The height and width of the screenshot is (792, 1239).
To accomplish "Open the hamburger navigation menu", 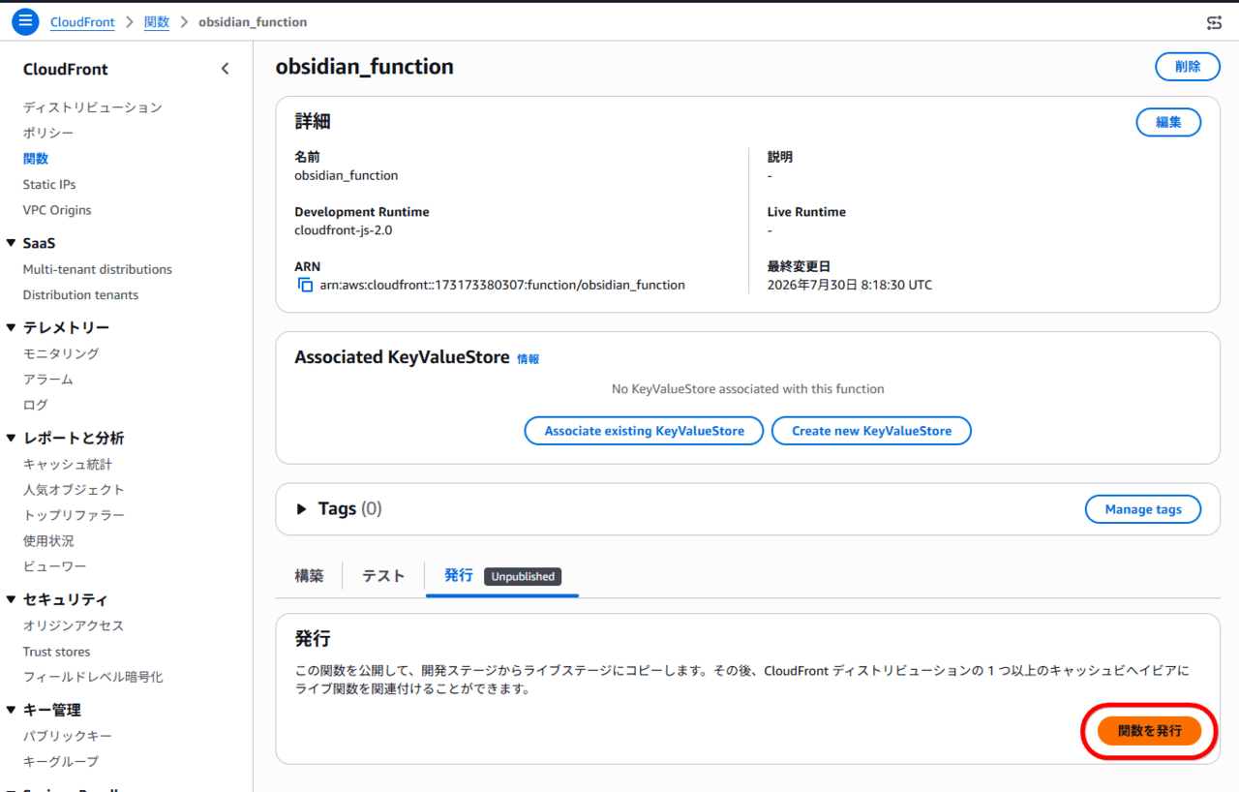I will (26, 21).
